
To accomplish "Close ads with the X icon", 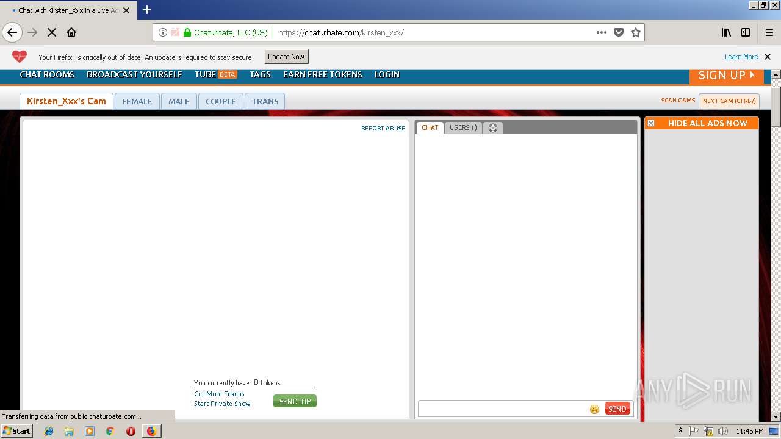I will (x=651, y=123).
